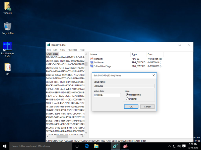Select tree key E04581-4EEE-11d0-BFE9
201x150 pixels.
pos(65,82)
